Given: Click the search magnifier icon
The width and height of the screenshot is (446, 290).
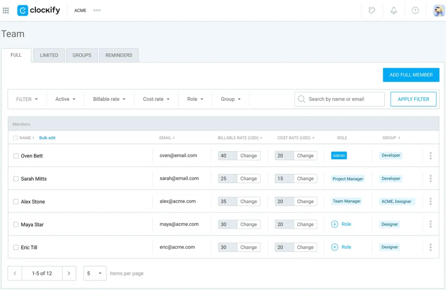Looking at the screenshot, I should [302, 99].
